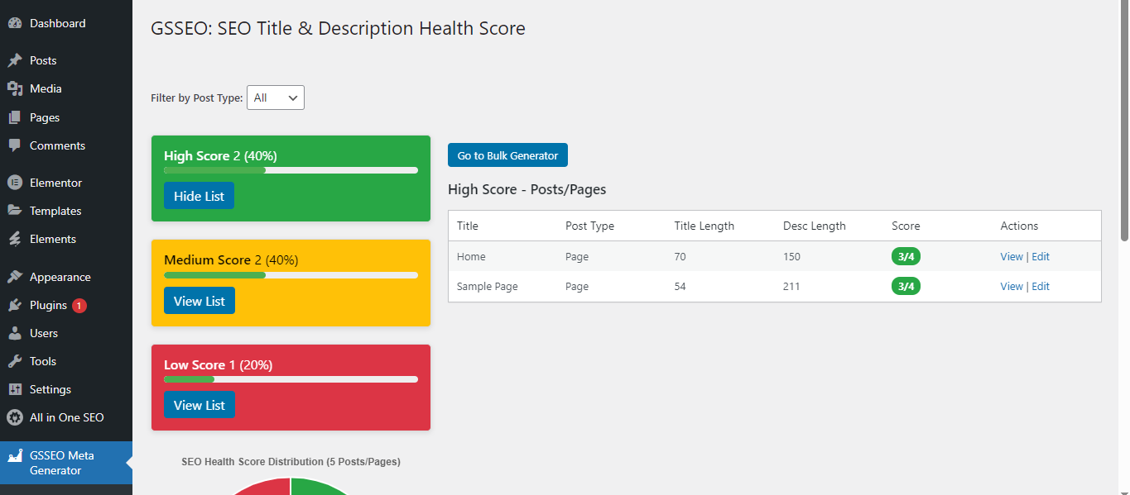The image size is (1130, 495).
Task: Click the Plugins plug icon
Action: 15,305
